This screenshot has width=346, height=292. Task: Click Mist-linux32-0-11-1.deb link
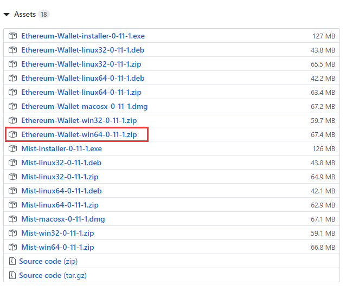coord(61,163)
